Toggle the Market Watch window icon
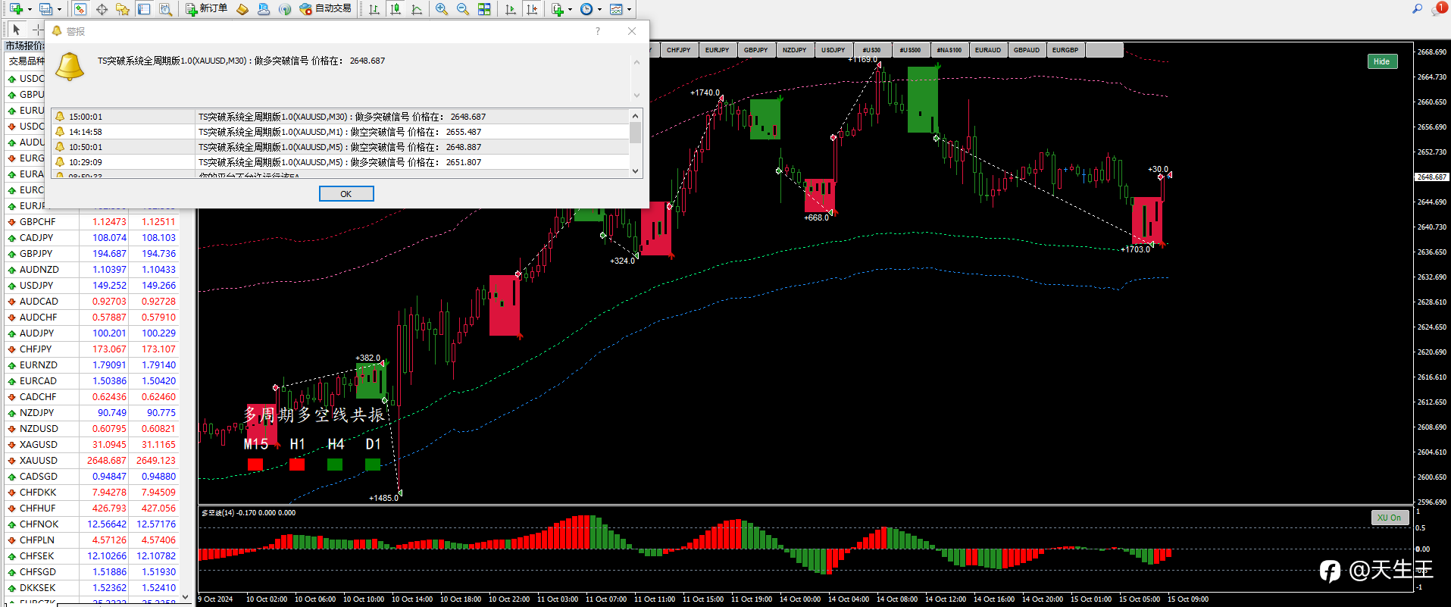The width and height of the screenshot is (1451, 607). pos(80,9)
